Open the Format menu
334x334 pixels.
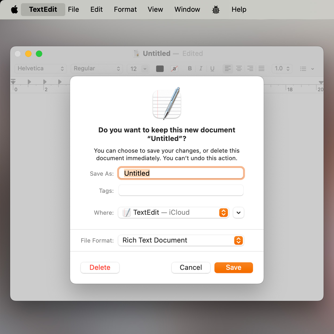125,9
